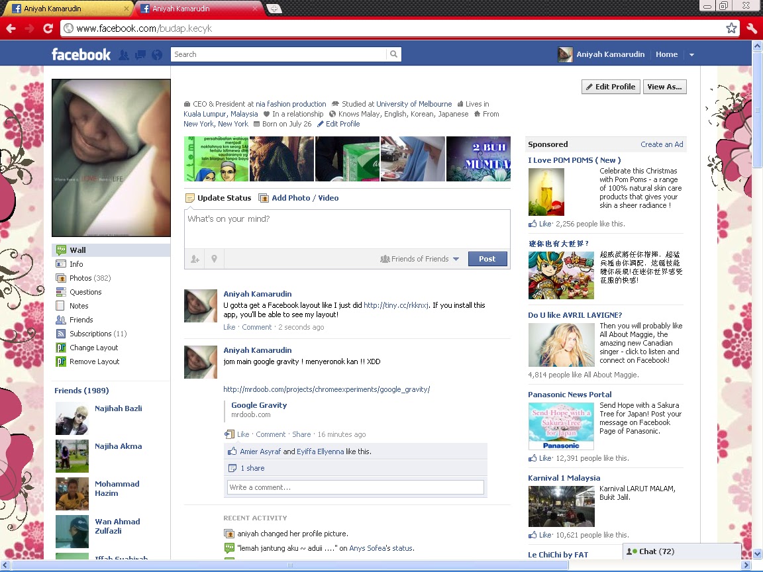Click the Post button
This screenshot has height=572, width=763.
tap(487, 259)
